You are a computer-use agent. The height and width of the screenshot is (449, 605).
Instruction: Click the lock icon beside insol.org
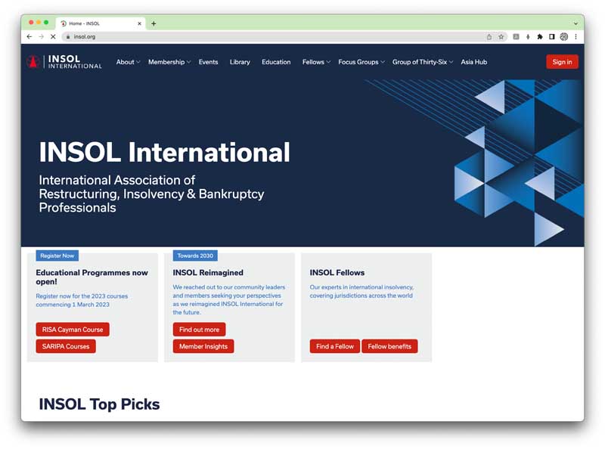(68, 36)
